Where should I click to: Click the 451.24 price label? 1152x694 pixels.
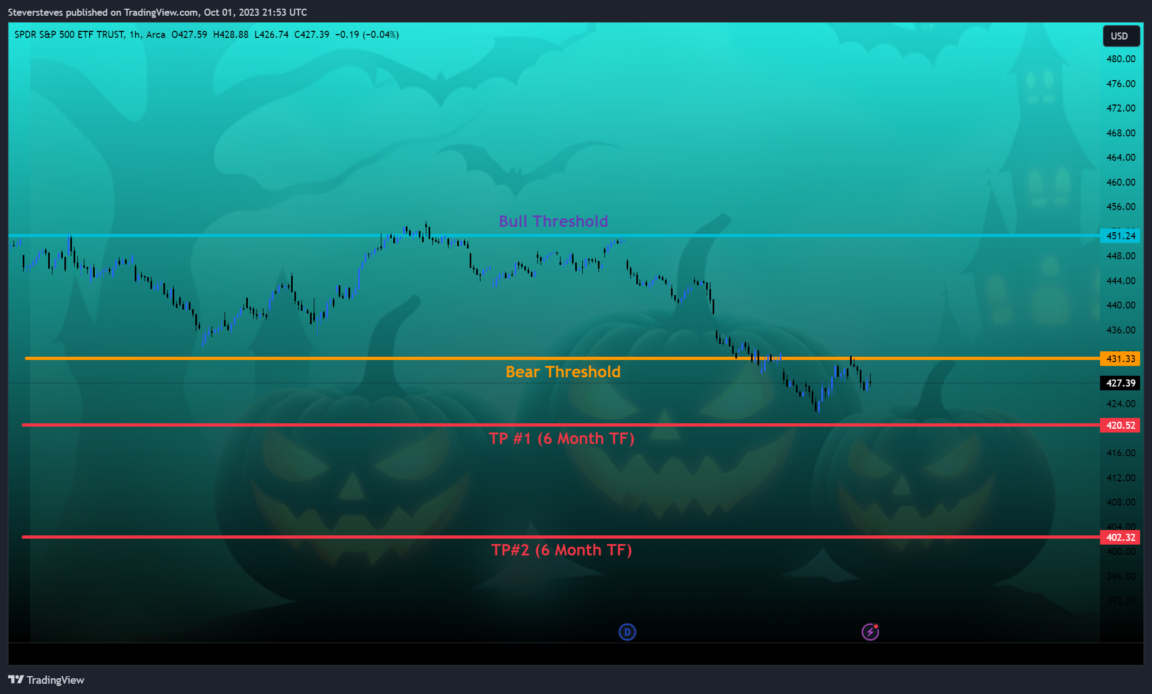tap(1121, 236)
